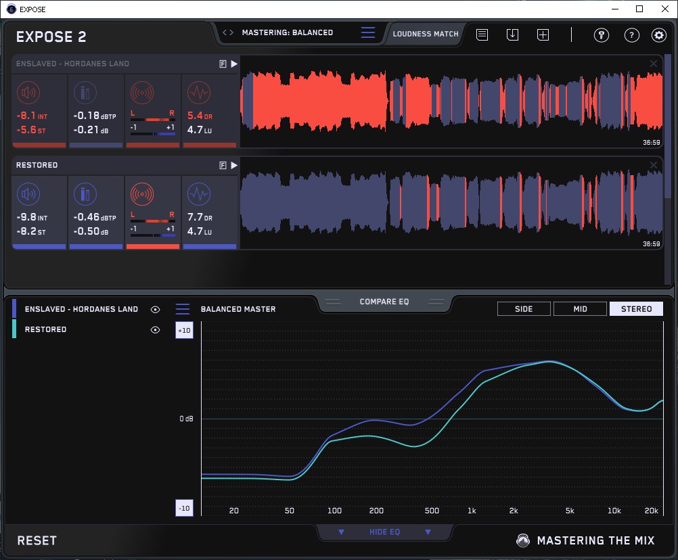Select the Mastering: Balanced preset name

click(x=288, y=32)
